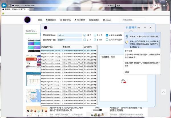171x118 pixels.
Task: Select the 从缓存文件读取 radio option
Action: pos(107,35)
